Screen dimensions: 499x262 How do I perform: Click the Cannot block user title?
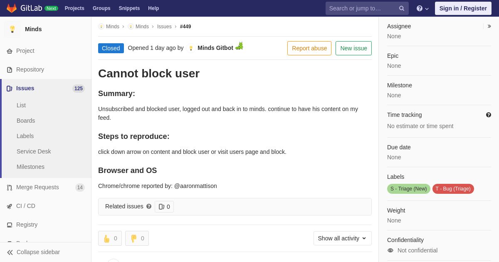point(149,73)
